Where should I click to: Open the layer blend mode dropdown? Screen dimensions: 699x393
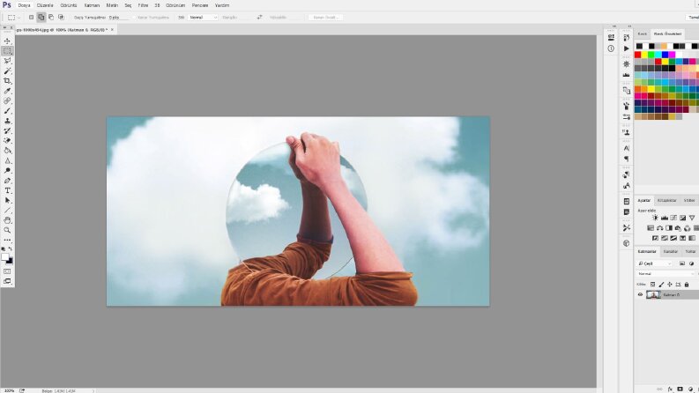666,273
